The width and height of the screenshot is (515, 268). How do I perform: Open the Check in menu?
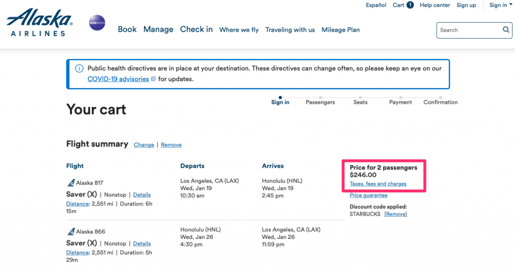tap(196, 30)
